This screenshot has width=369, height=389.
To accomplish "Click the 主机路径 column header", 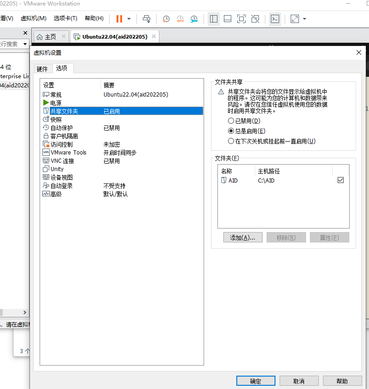I will click(294, 171).
